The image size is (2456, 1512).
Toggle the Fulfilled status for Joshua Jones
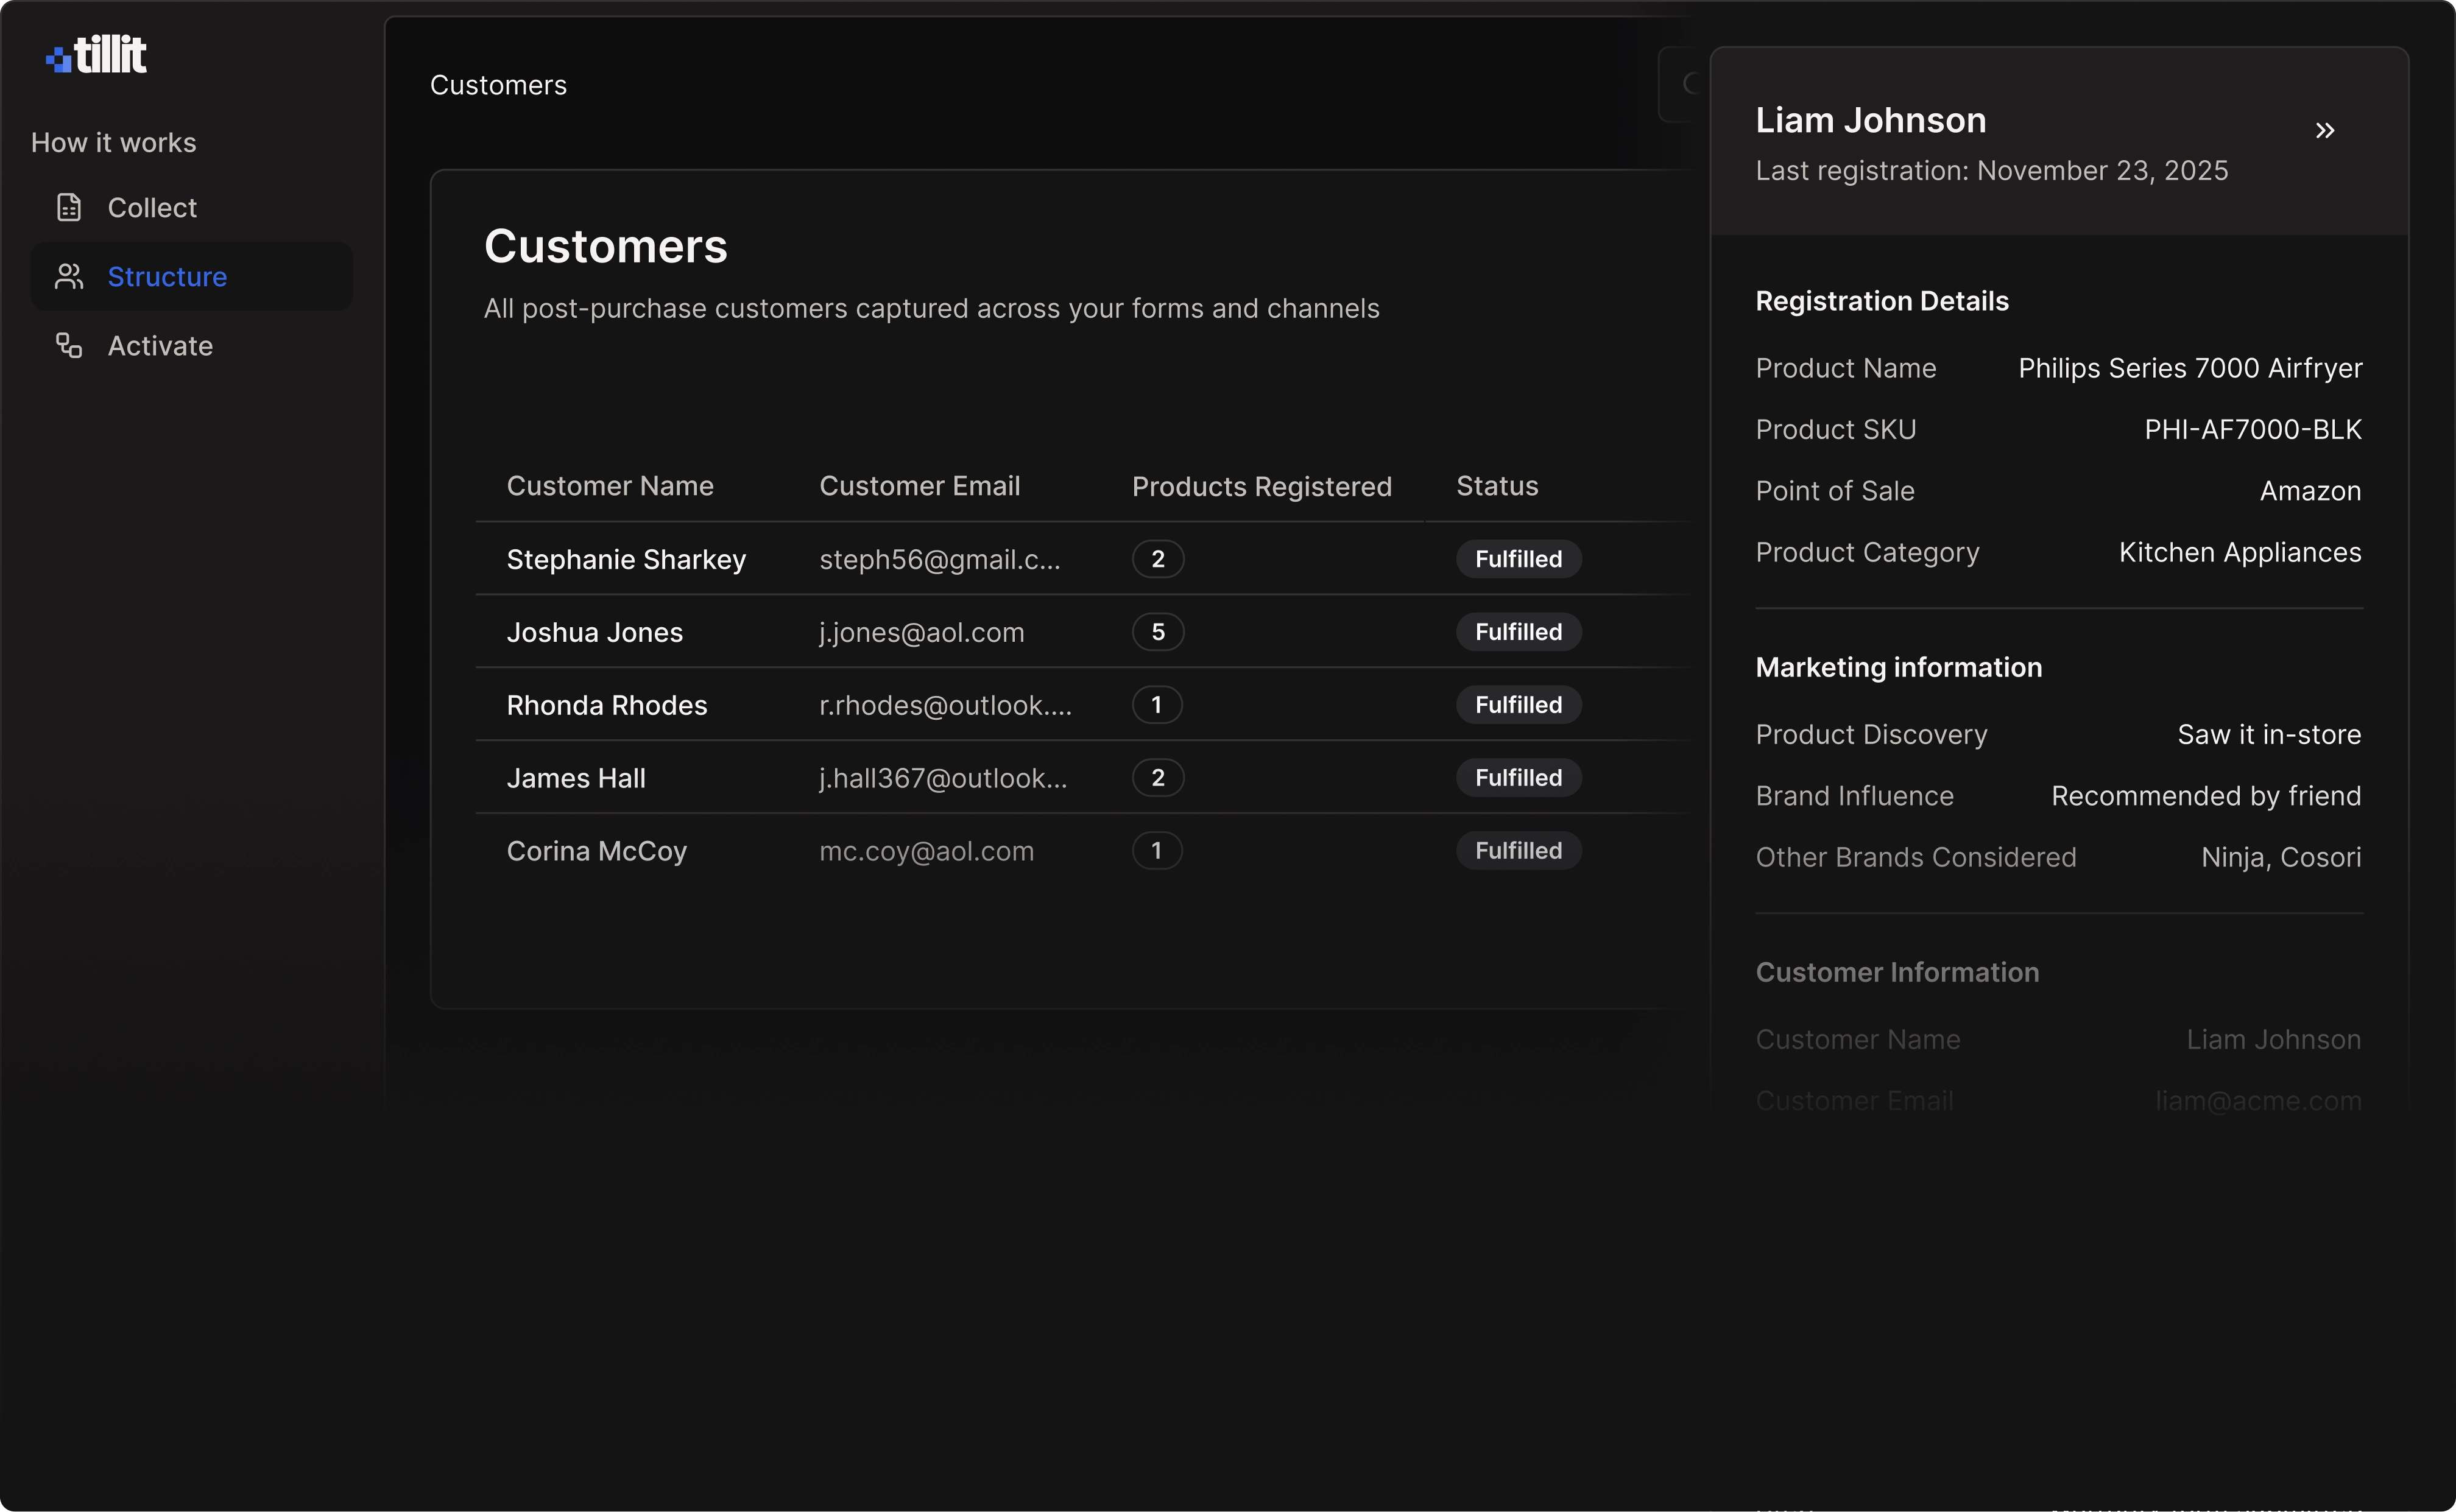[x=1517, y=631]
